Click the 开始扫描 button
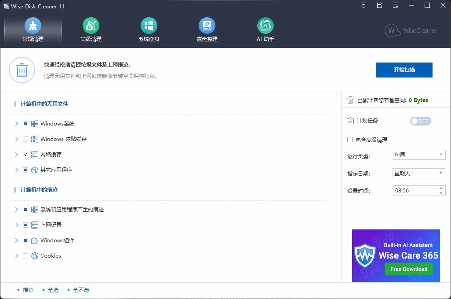Screen dimensions: 451x299 tap(404, 70)
